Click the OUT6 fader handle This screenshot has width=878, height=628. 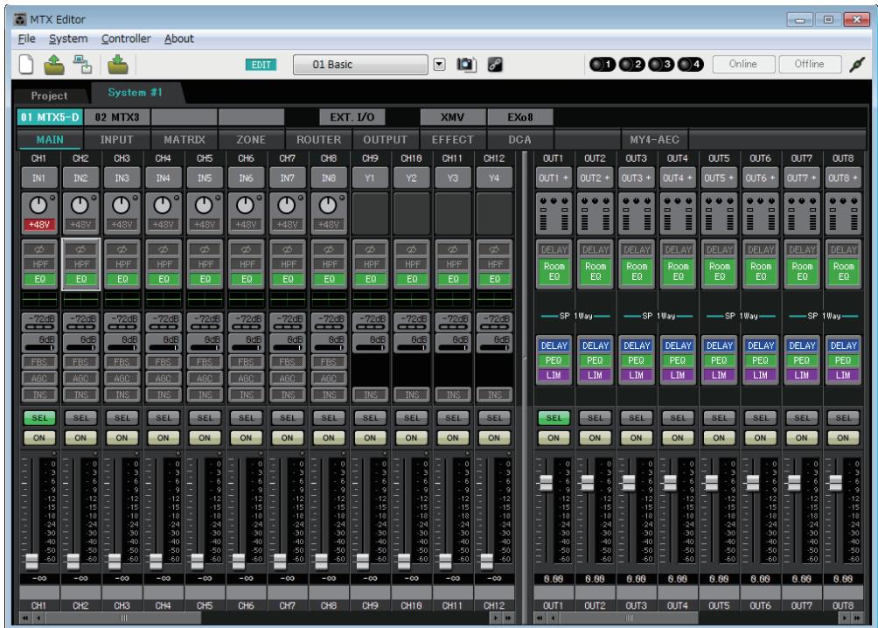[x=753, y=482]
